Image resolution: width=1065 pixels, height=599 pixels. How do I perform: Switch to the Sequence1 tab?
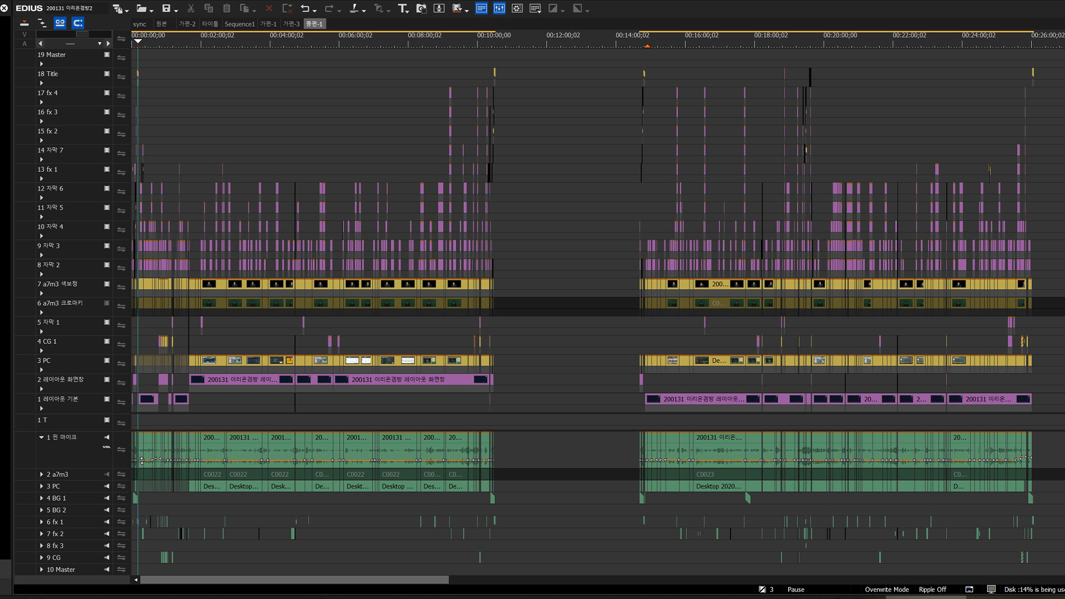[240, 24]
